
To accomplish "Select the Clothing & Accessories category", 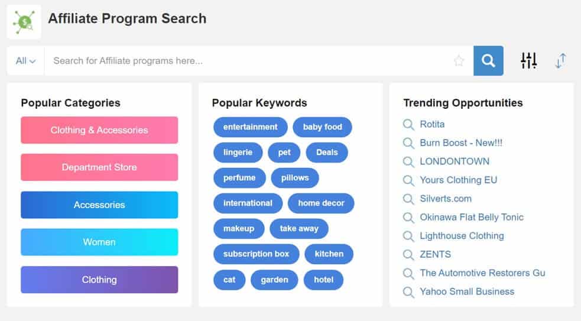I will [x=99, y=130].
